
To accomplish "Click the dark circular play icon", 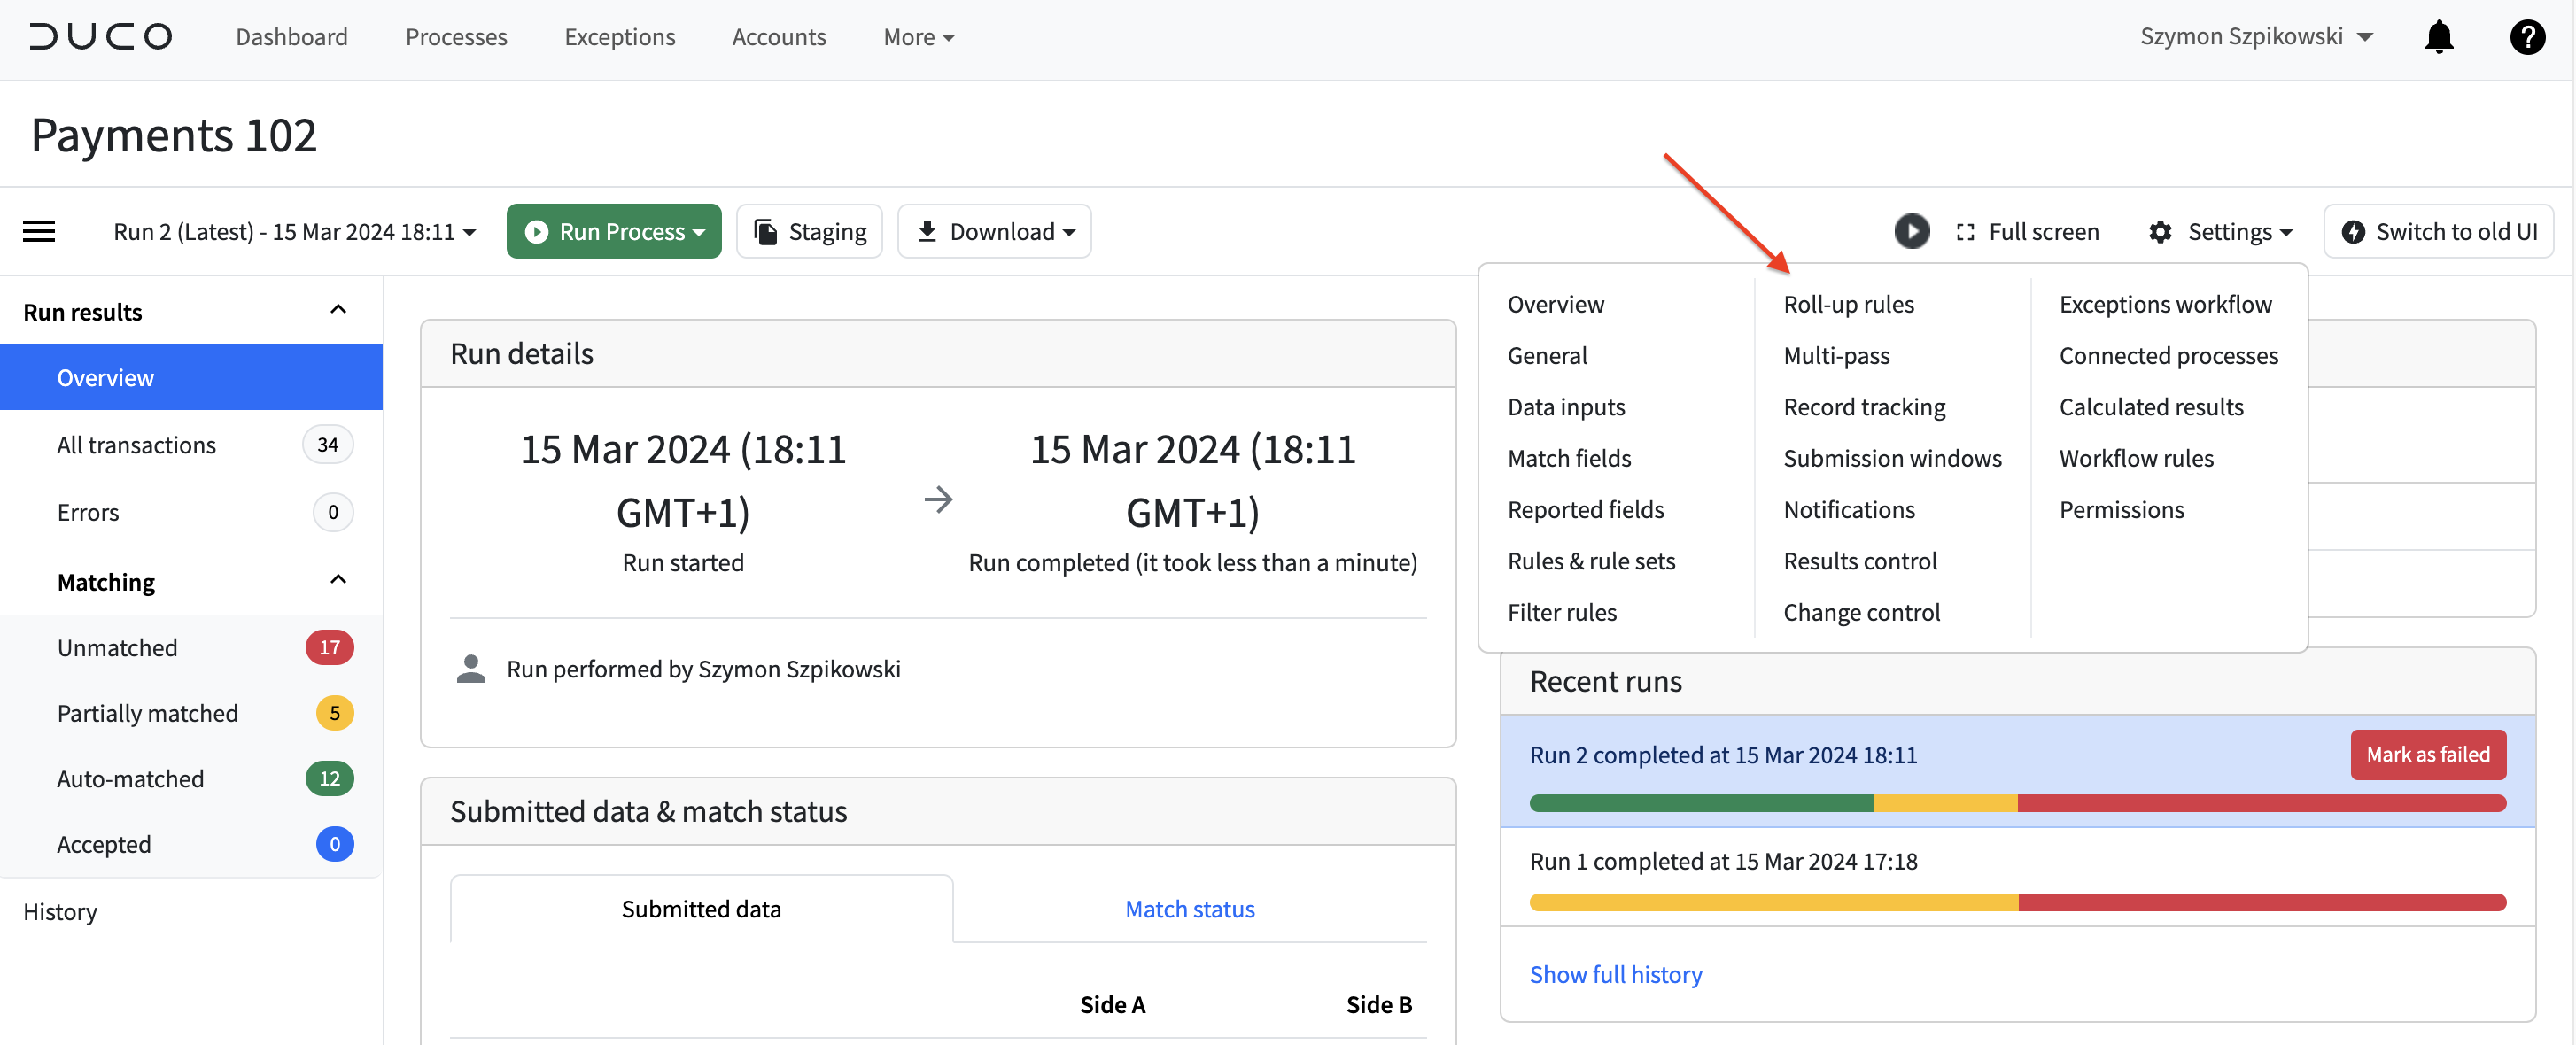I will coord(1911,232).
